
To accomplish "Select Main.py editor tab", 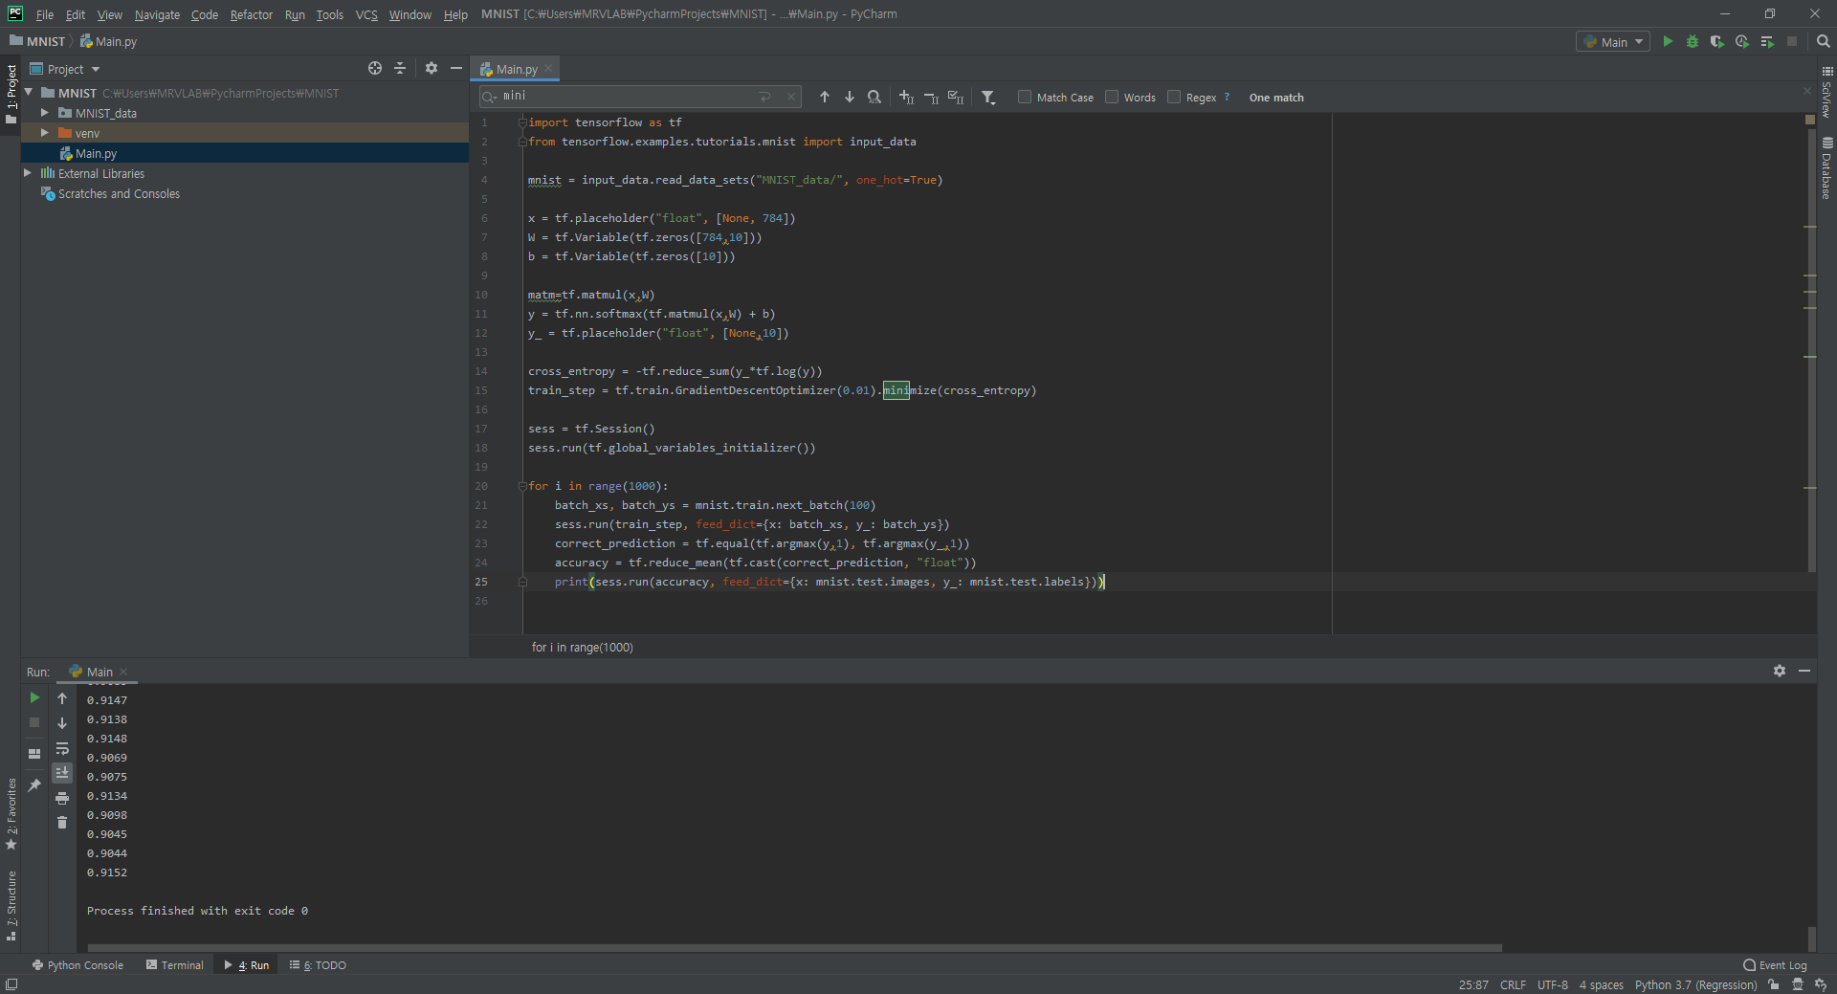I will coord(517,69).
